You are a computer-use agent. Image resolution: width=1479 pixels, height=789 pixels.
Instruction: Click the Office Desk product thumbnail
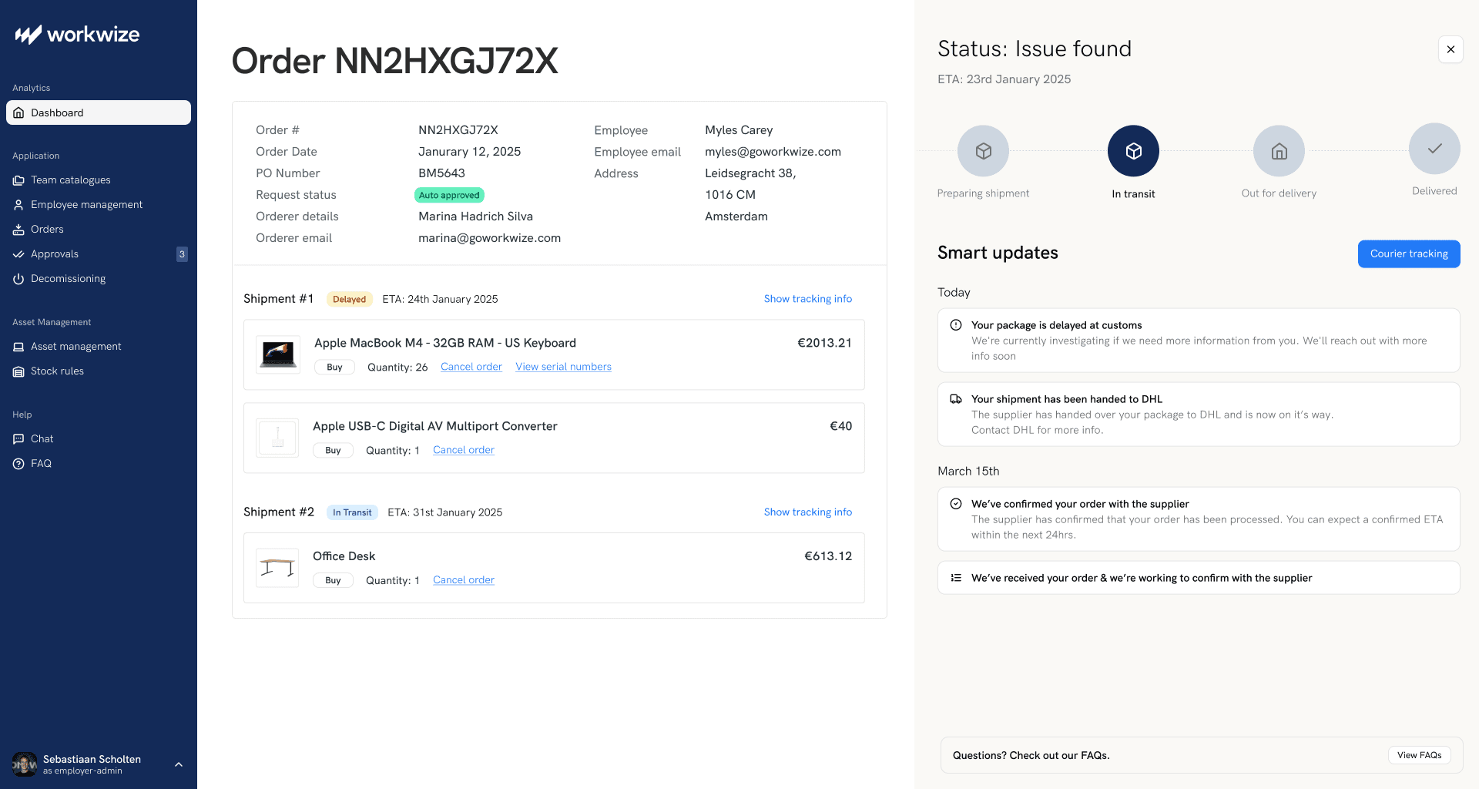(277, 568)
